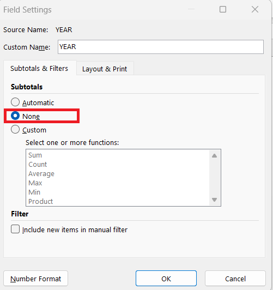Choose the Custom subtotals radio button
This screenshot has height=290, width=273.
click(x=15, y=130)
